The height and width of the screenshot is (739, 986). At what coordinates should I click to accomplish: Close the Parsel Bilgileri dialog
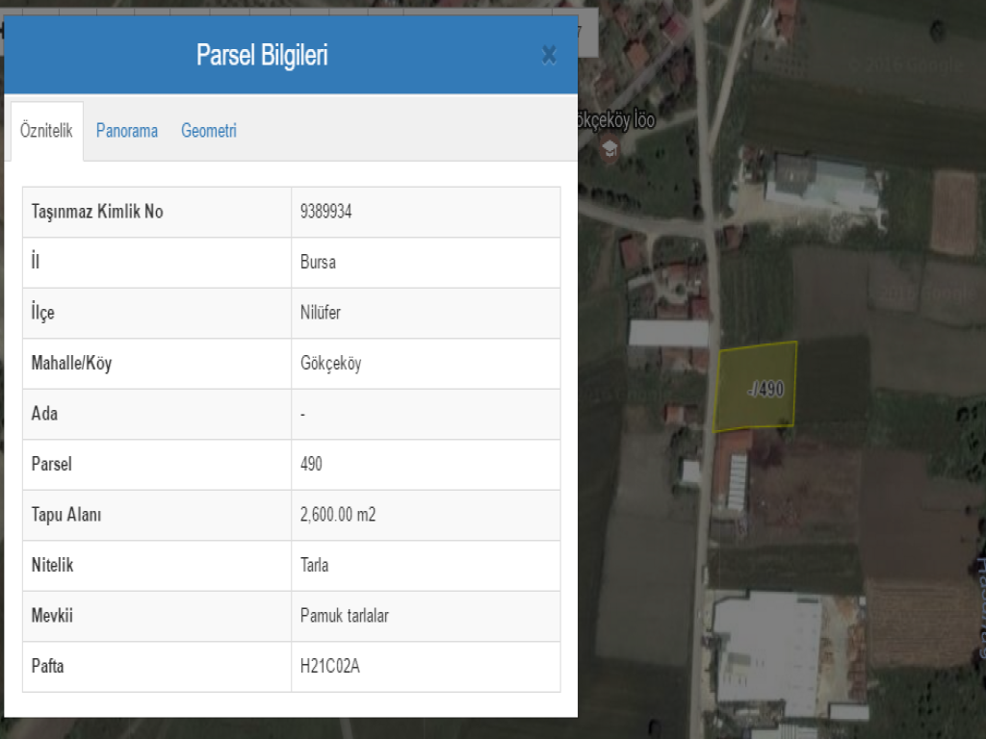(549, 55)
